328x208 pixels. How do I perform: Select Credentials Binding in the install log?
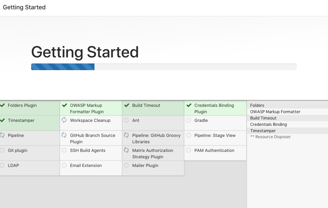pyautogui.click(x=268, y=125)
